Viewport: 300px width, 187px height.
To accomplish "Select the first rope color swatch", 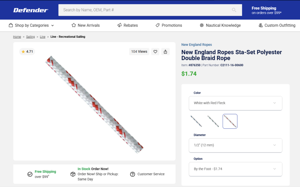I will click(x=196, y=121).
